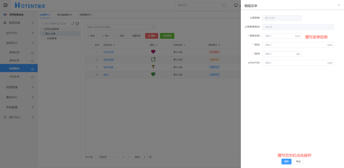Check the row checkbox for 访问外网

(88, 52)
